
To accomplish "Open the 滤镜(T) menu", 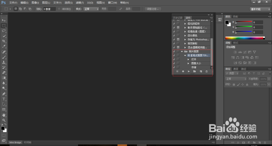I will coord(80,3).
